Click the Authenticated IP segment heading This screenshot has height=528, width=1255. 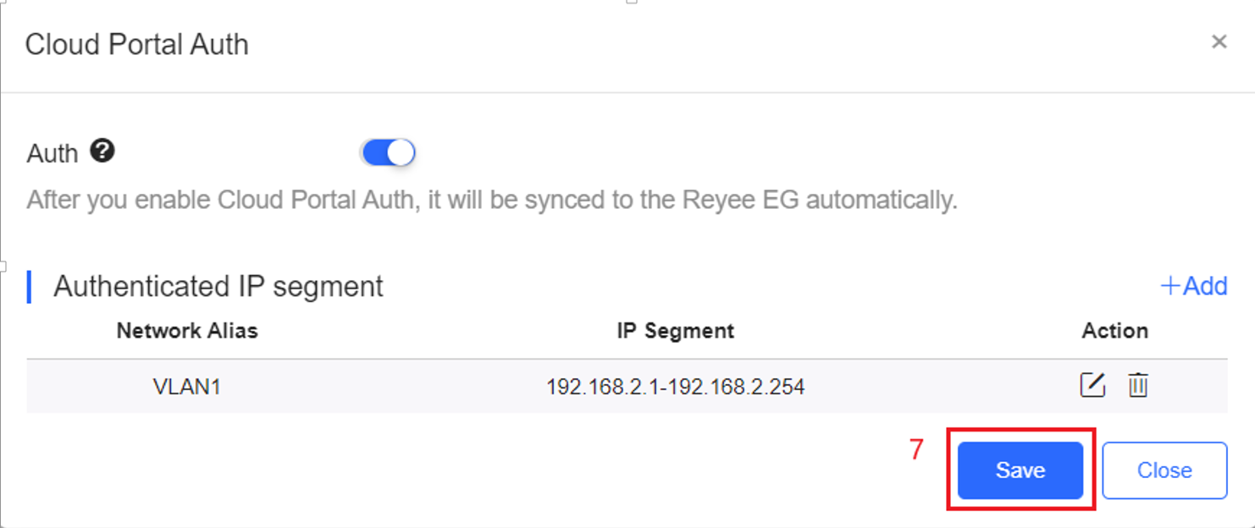pyautogui.click(x=218, y=286)
